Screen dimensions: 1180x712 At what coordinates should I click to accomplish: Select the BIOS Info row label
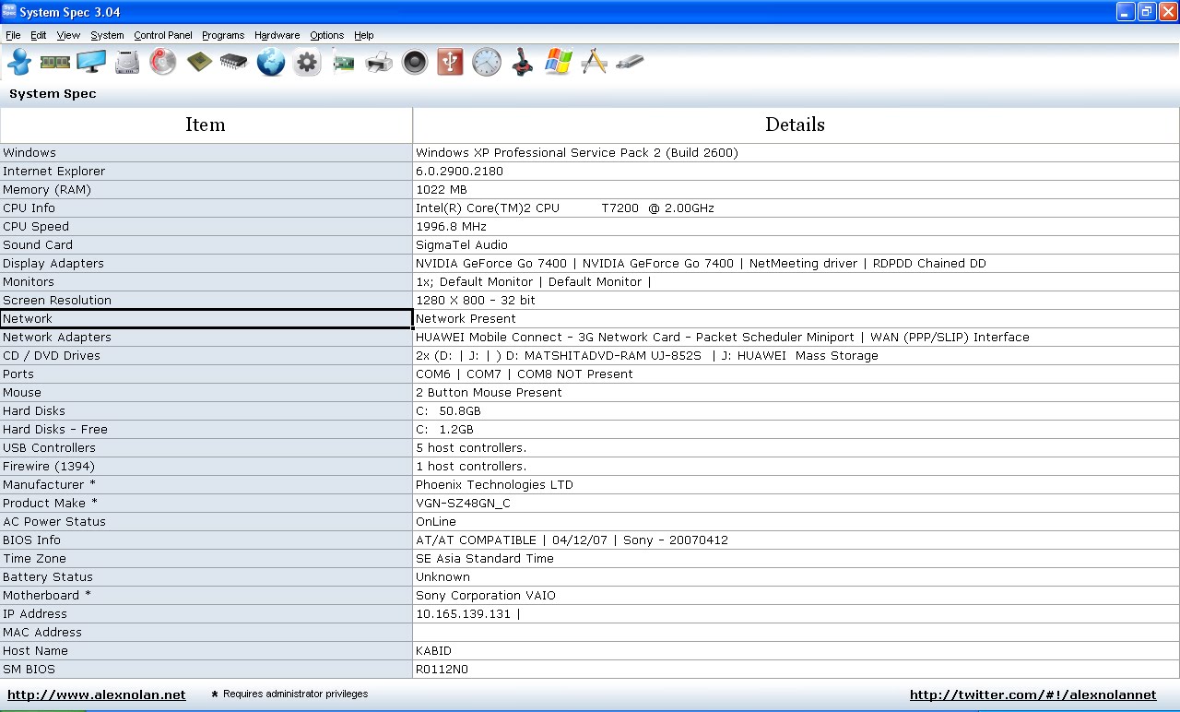pos(31,540)
